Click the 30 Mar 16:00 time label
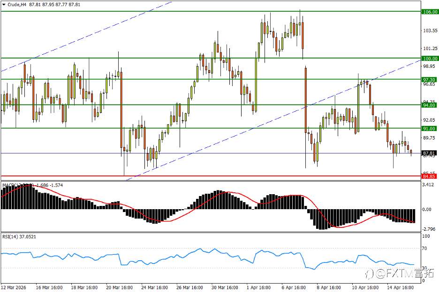 pos(225,287)
